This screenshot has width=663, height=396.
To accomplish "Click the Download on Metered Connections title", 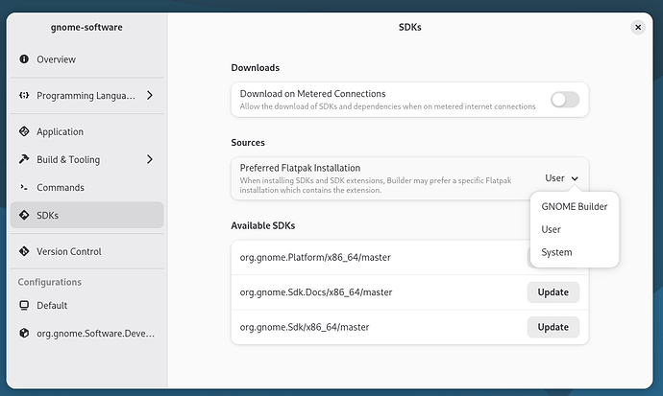I will click(312, 94).
